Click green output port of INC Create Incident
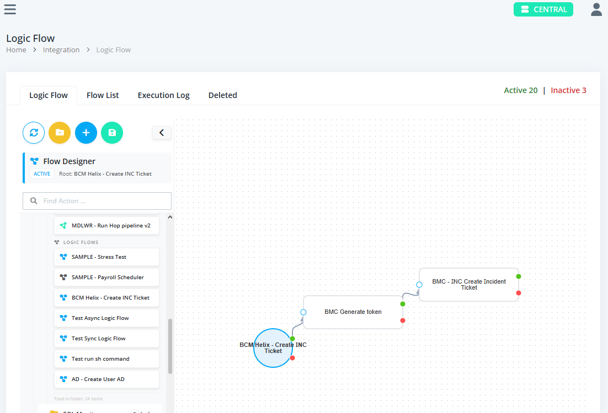This screenshot has width=608, height=413. point(519,276)
